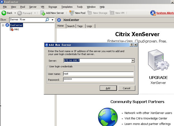
Task: Open the Pool menu
Action: point(23,7)
